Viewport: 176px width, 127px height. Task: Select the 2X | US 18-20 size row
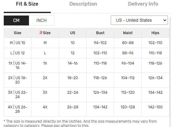[86, 80]
